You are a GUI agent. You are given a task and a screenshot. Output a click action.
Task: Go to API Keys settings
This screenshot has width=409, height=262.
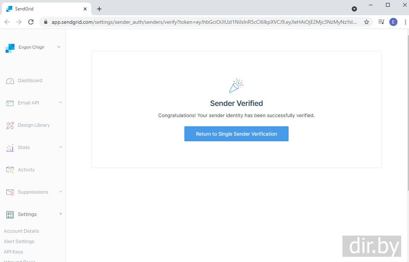(13, 252)
